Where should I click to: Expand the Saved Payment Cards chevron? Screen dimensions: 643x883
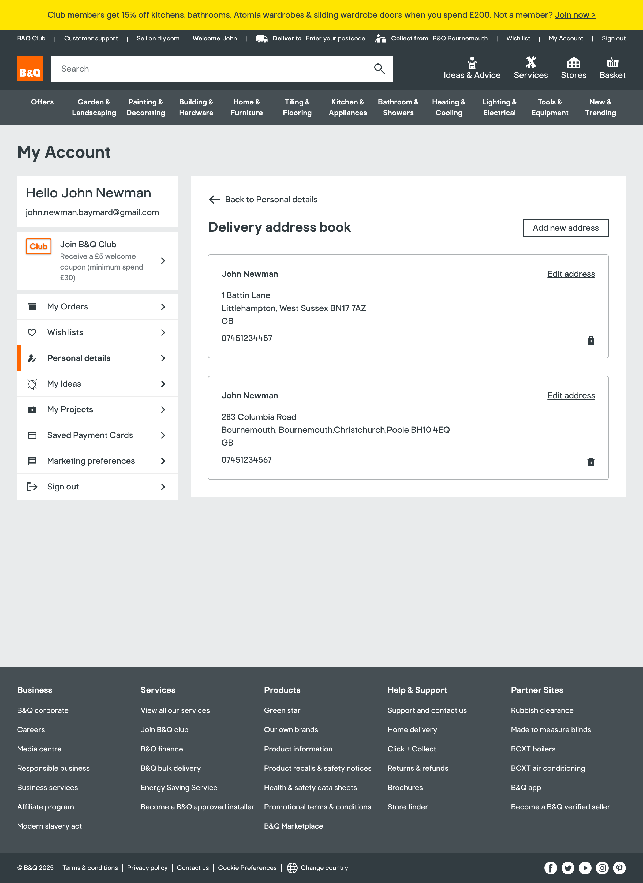(x=163, y=435)
